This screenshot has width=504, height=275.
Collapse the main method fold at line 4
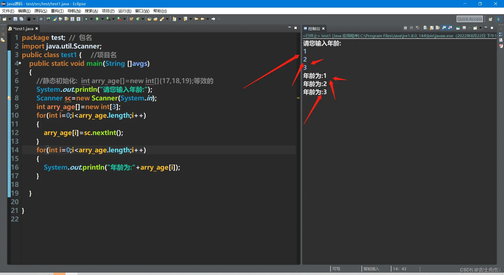coord(20,63)
